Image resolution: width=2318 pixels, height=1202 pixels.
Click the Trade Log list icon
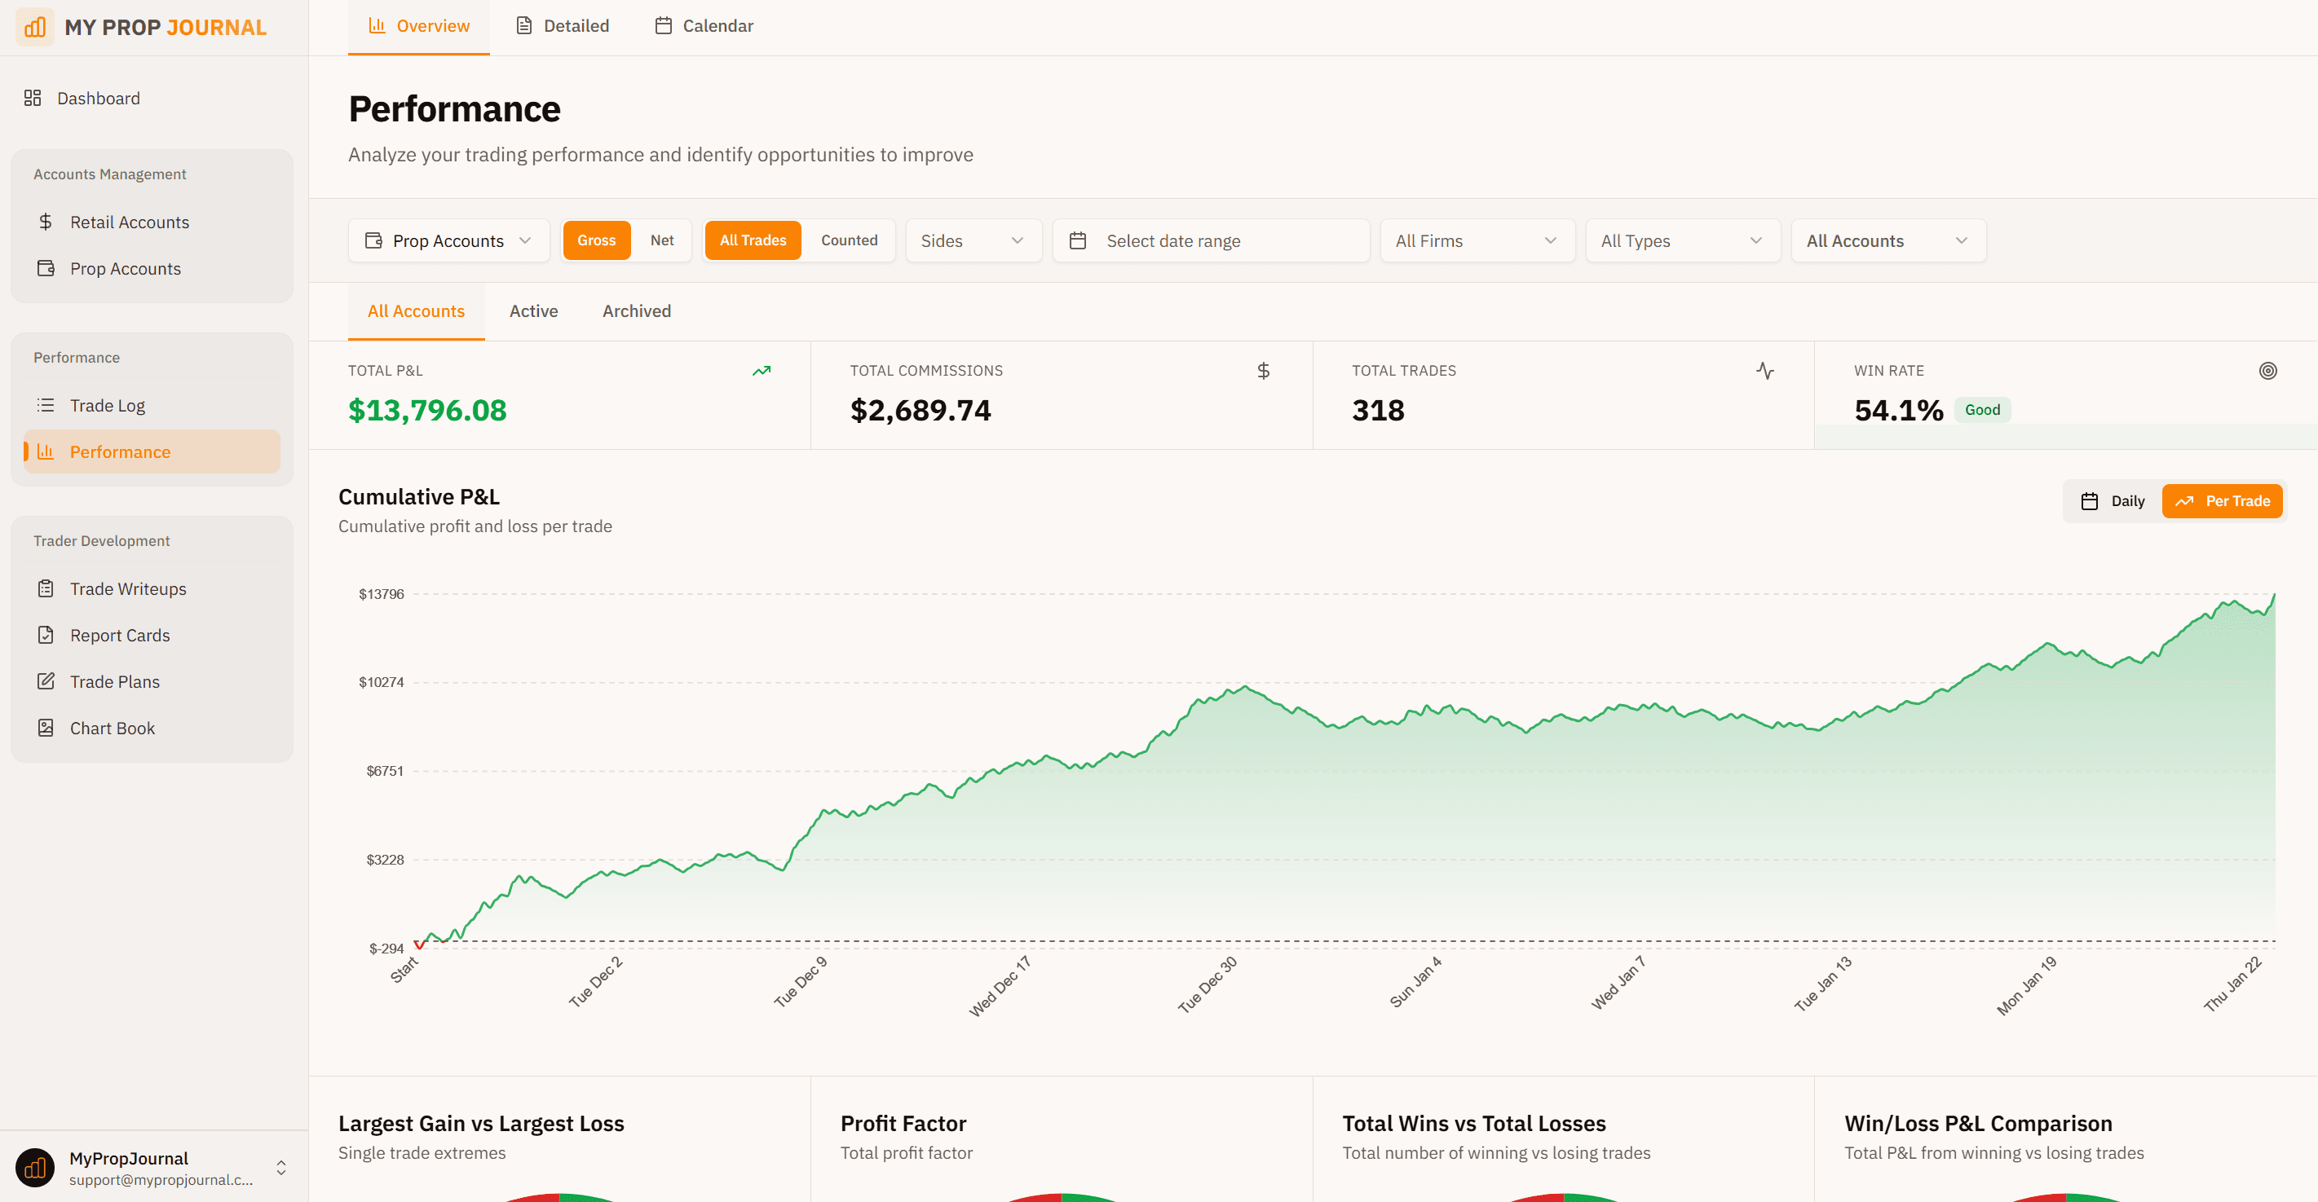click(46, 405)
